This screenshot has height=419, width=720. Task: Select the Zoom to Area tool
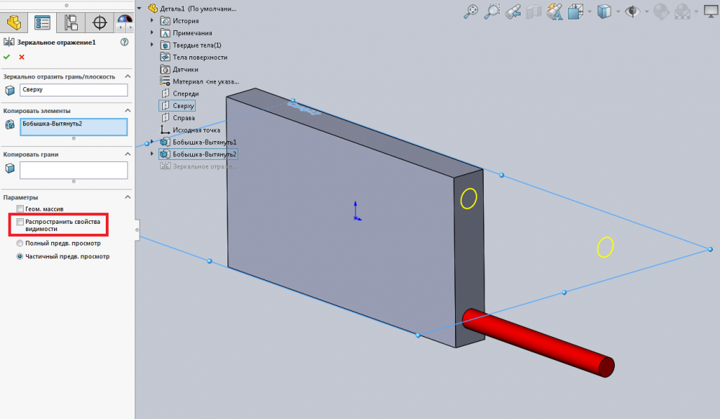(492, 11)
